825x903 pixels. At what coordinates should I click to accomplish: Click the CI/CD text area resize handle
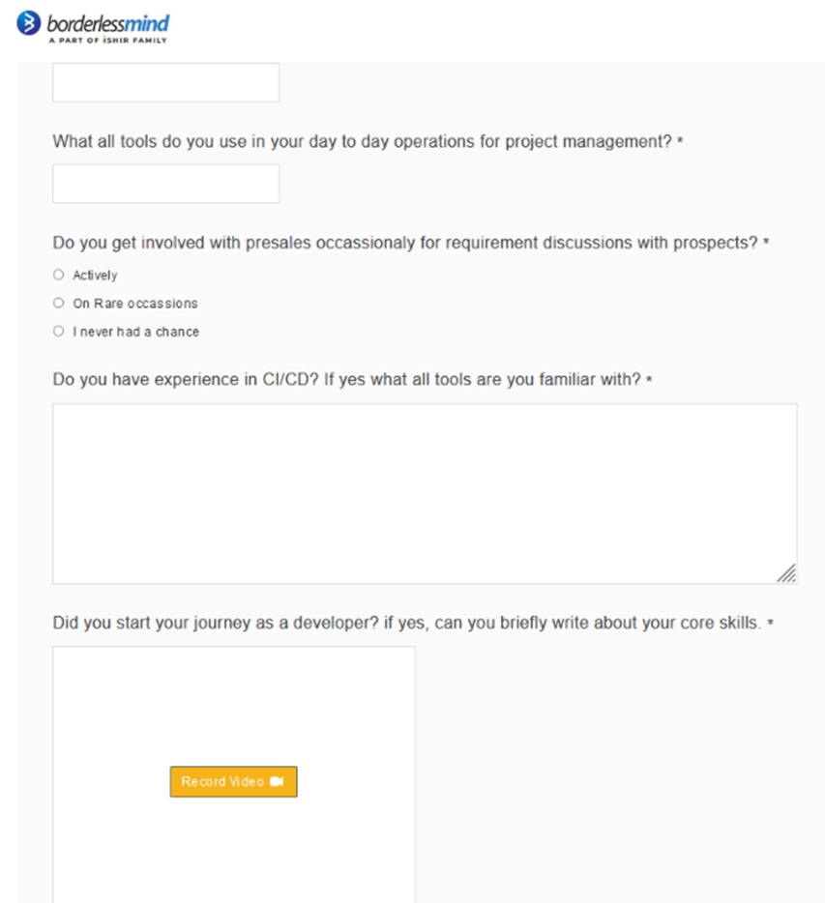tap(788, 574)
